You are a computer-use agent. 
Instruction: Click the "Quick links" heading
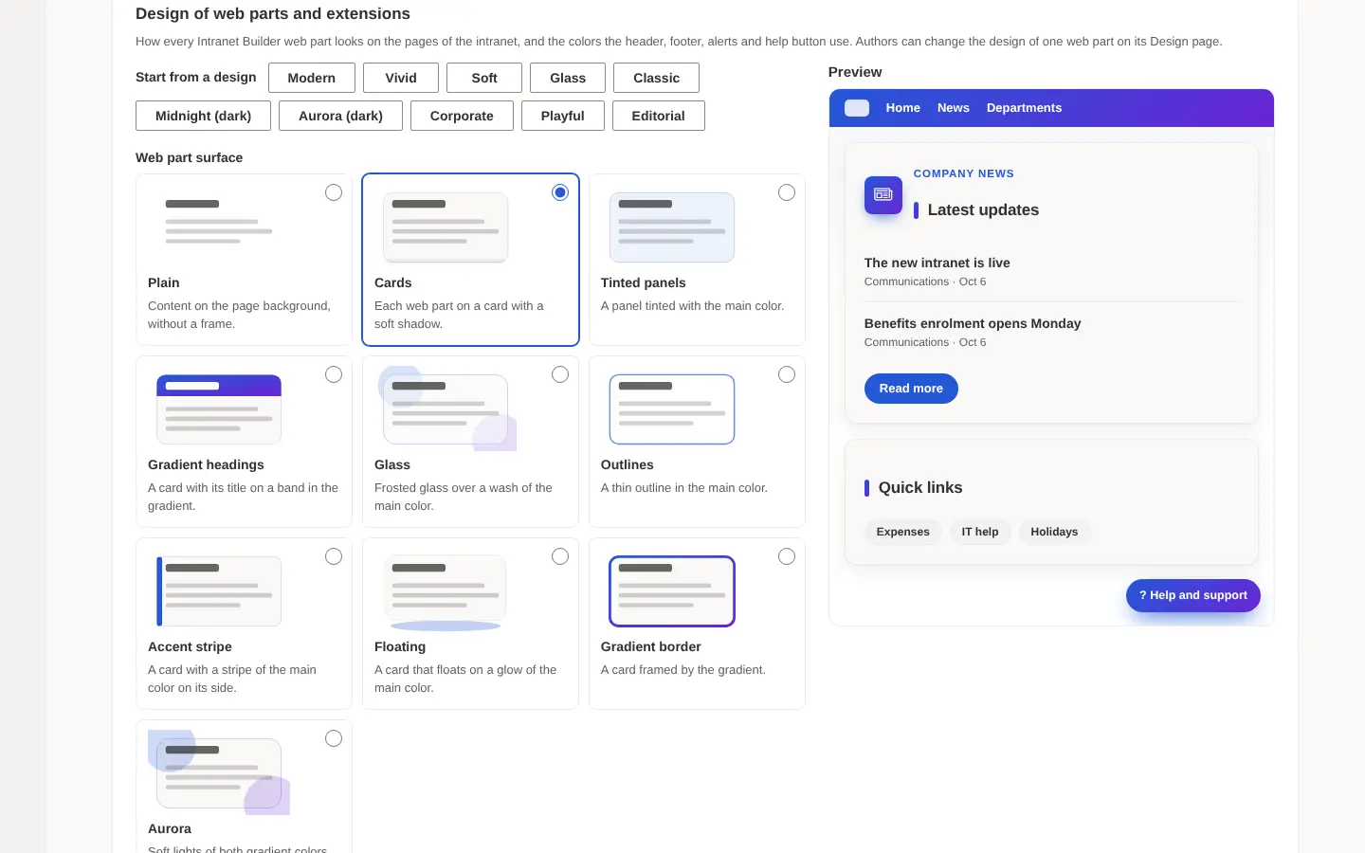920,488
